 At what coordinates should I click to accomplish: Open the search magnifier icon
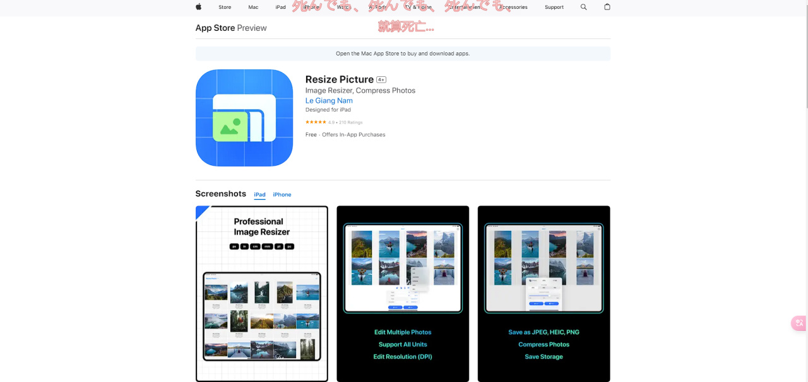(583, 7)
